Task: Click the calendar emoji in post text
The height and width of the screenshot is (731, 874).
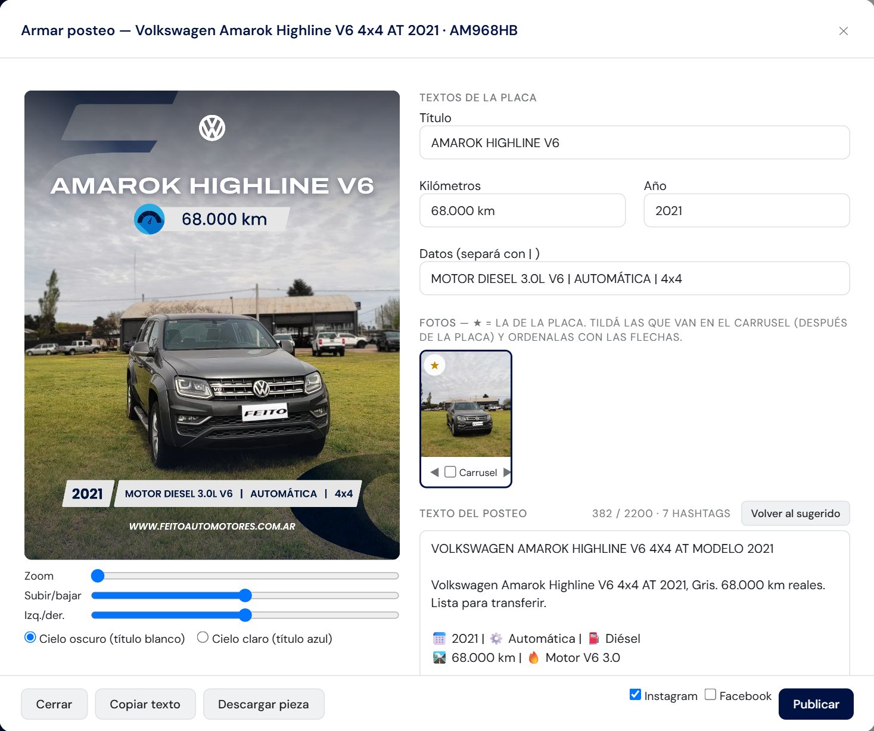Action: click(x=439, y=639)
